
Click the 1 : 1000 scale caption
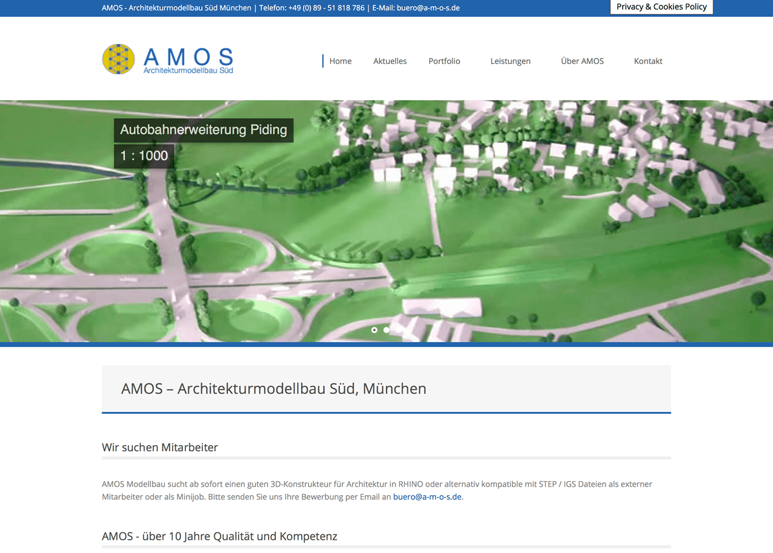point(144,156)
